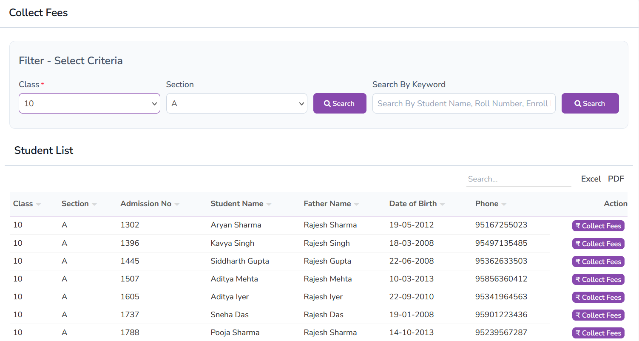Expand the Section dropdown showing A
This screenshot has width=639, height=341.
[236, 103]
